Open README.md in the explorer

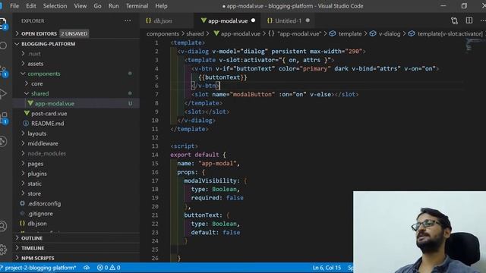pyautogui.click(x=47, y=123)
